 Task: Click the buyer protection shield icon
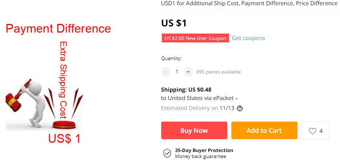tap(167, 153)
